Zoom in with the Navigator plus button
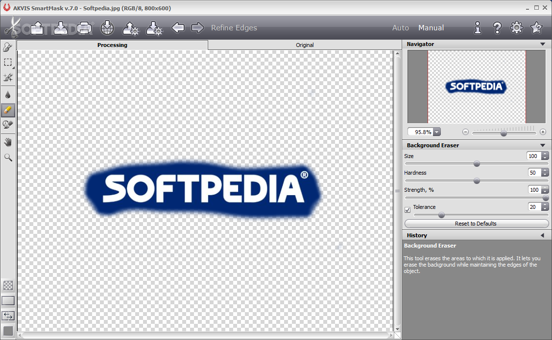The height and width of the screenshot is (340, 552). pyautogui.click(x=543, y=132)
